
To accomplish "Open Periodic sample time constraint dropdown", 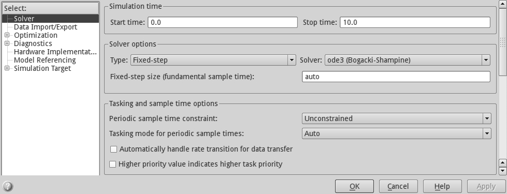I will 396,118.
